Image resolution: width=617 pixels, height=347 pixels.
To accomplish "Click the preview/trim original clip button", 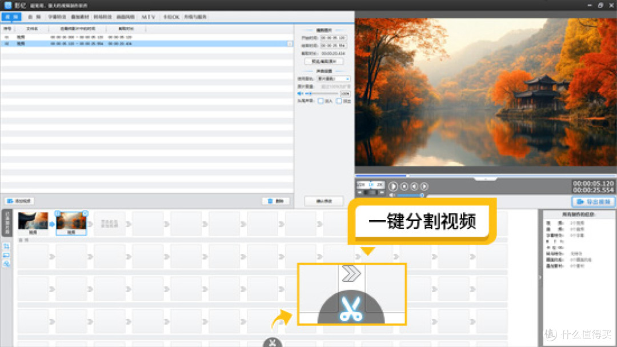I will 324,61.
